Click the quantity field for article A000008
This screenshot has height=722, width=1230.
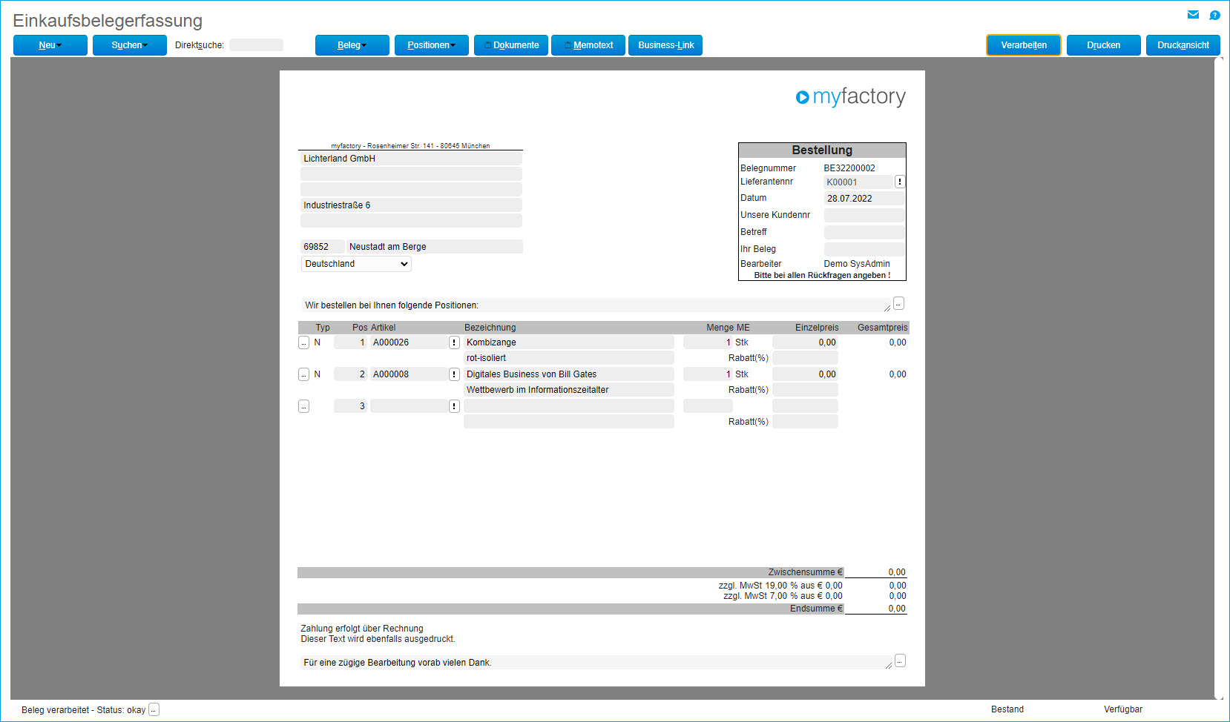(708, 374)
